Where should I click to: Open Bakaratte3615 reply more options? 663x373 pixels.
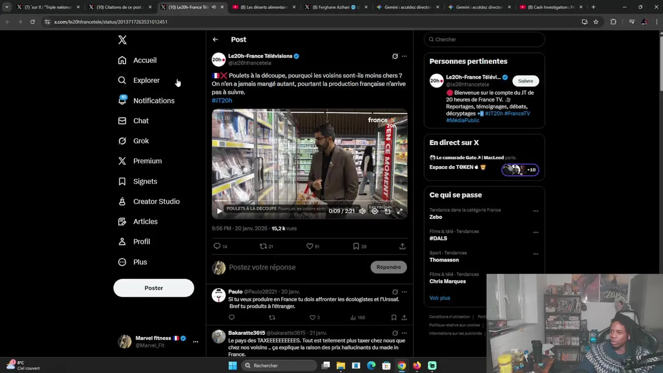click(x=405, y=333)
